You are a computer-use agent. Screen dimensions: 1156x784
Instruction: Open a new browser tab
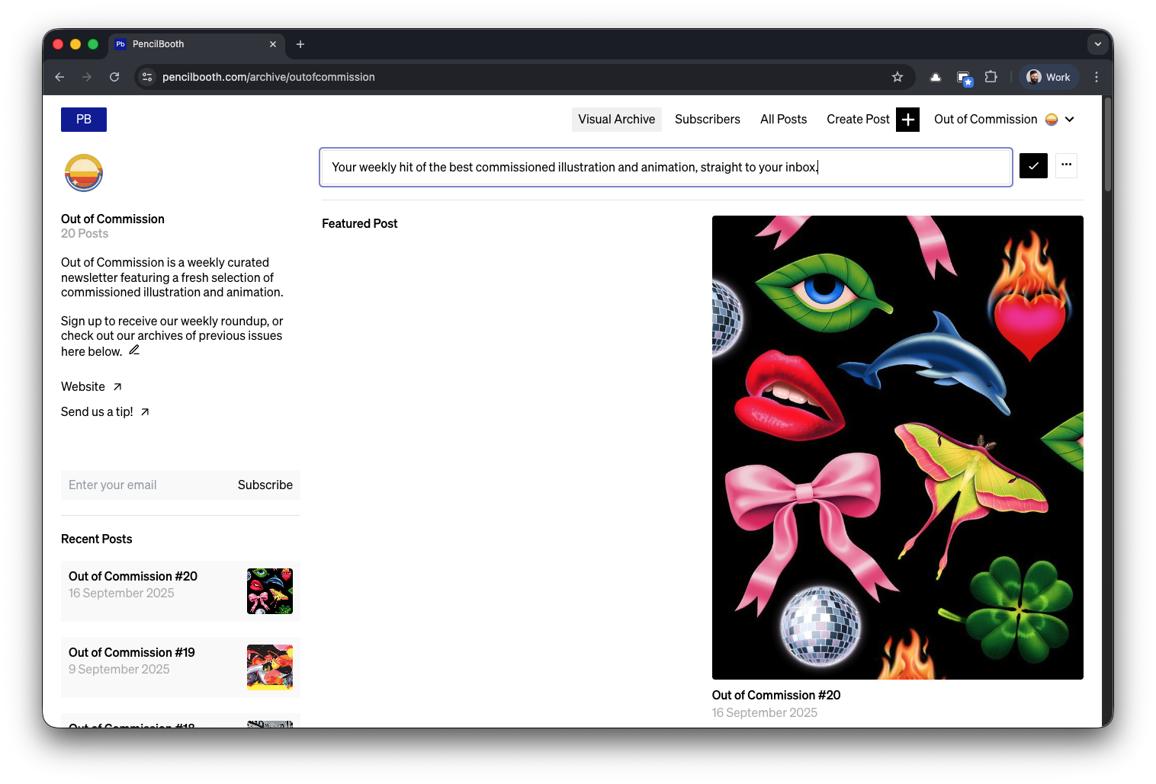300,44
